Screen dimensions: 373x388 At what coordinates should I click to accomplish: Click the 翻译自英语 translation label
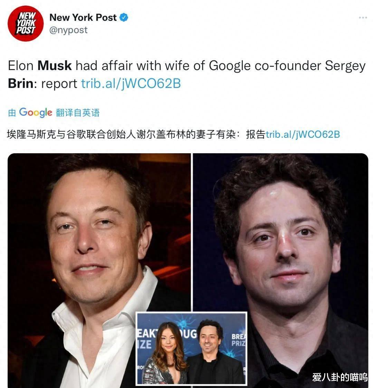pyautogui.click(x=78, y=113)
